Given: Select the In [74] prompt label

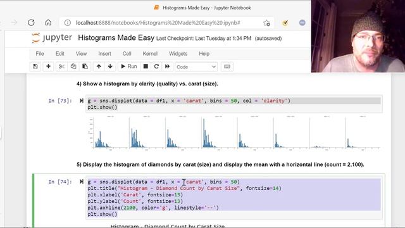Looking at the screenshot, I should click(x=60, y=182).
